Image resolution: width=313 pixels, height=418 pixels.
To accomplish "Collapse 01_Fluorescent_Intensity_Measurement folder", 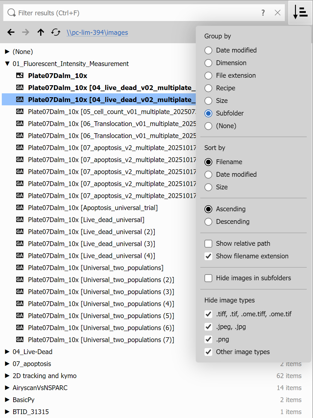I will (x=7, y=64).
